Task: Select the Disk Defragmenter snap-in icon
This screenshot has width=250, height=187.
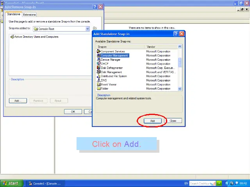Action: click(98, 68)
